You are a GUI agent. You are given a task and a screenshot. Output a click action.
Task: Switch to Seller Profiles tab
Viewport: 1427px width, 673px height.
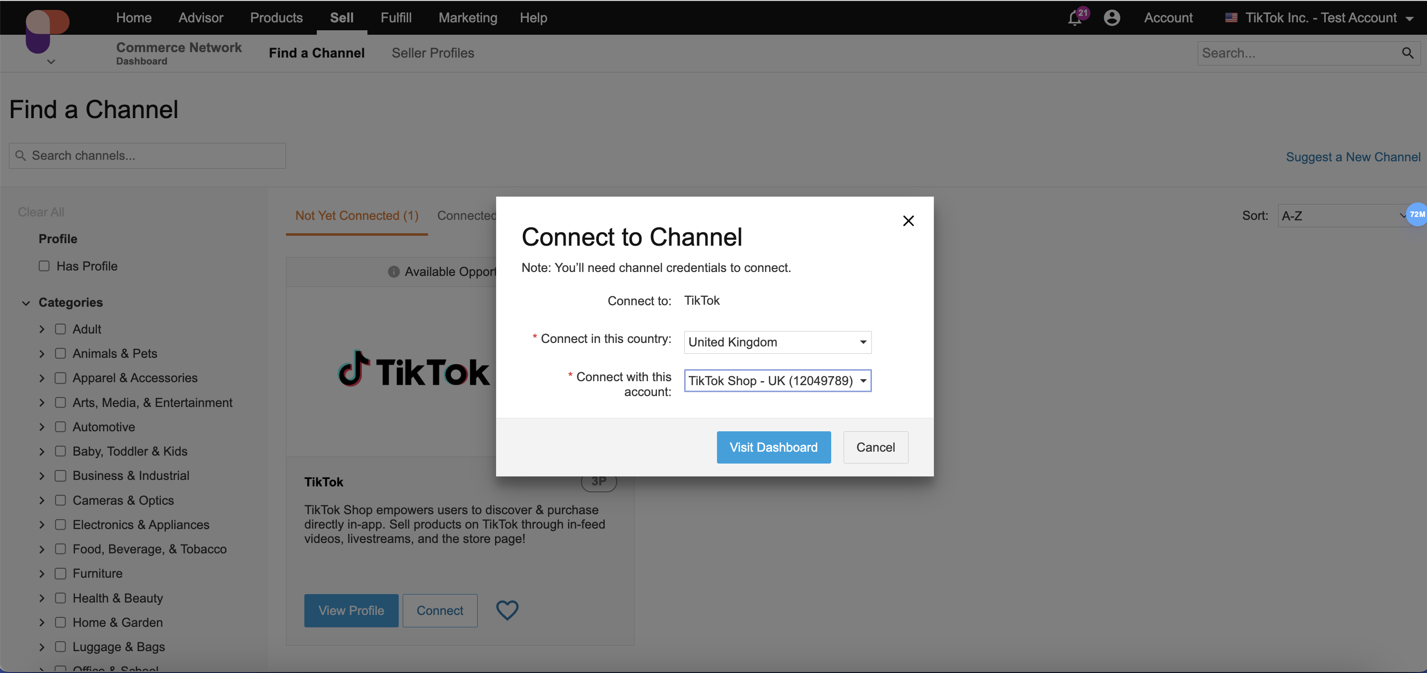click(x=432, y=53)
